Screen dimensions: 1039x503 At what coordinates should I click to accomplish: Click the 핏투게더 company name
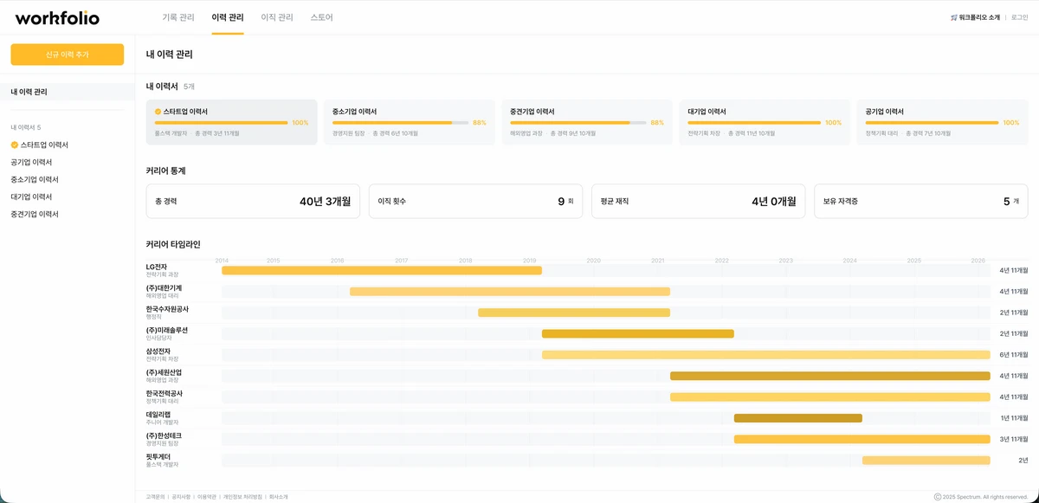158,456
